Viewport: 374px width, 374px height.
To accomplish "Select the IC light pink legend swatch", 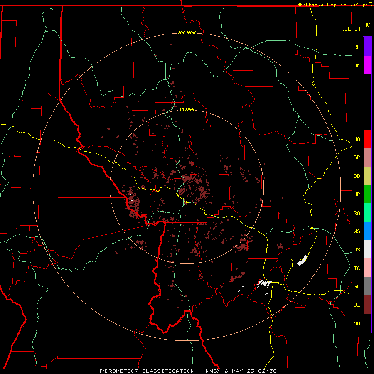I will [367, 268].
